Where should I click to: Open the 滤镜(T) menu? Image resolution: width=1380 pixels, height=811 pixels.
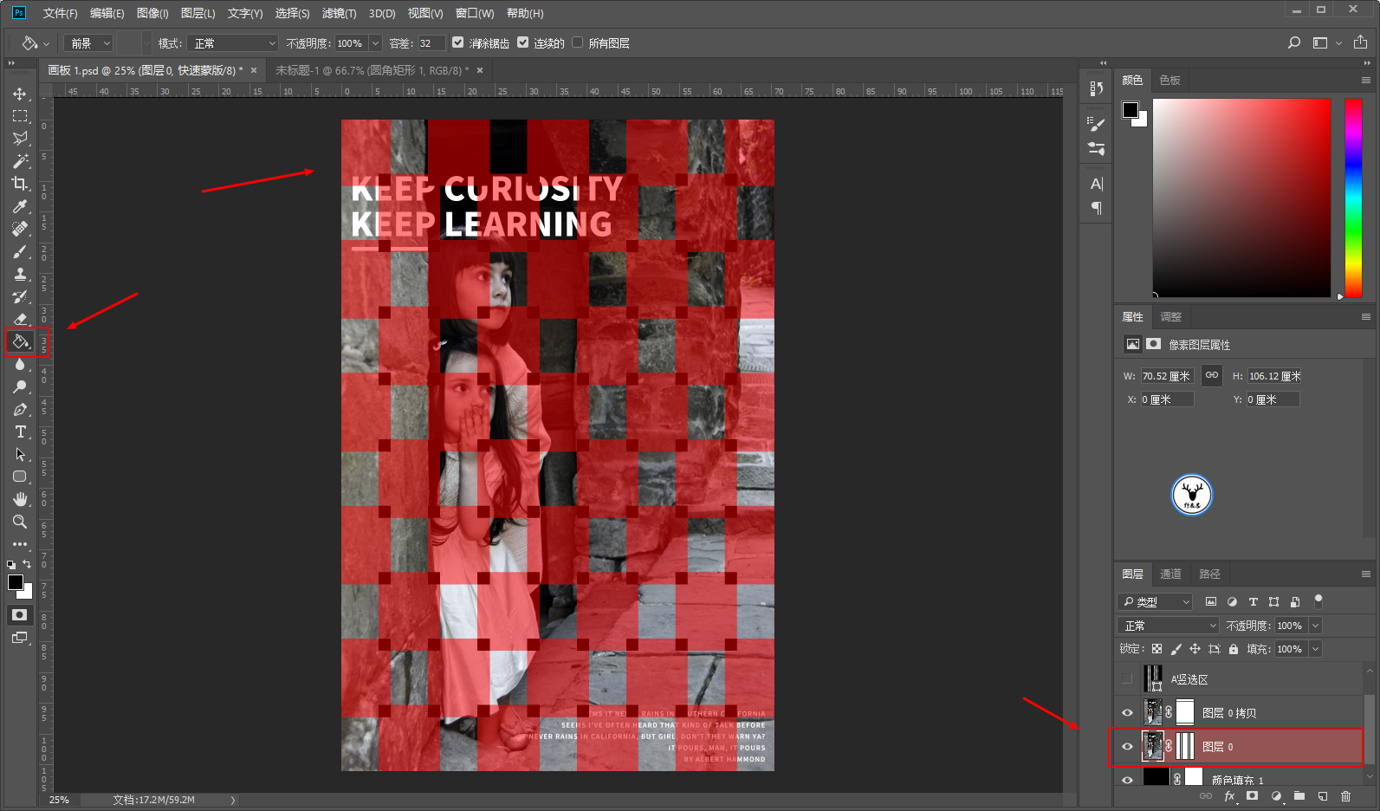(x=339, y=13)
